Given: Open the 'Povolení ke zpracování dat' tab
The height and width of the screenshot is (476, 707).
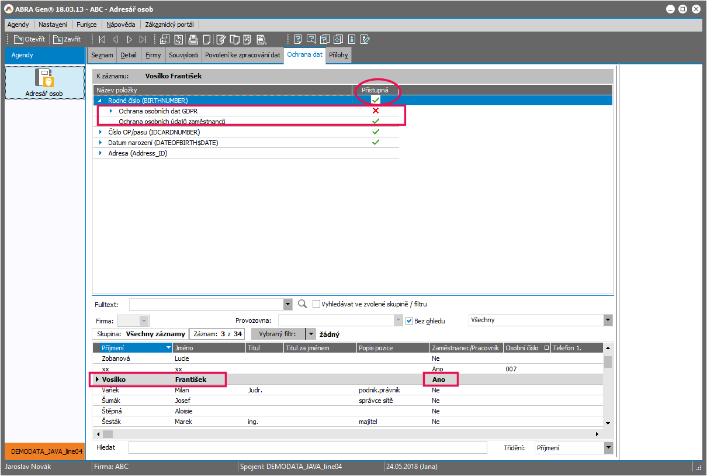Looking at the screenshot, I should point(242,55).
